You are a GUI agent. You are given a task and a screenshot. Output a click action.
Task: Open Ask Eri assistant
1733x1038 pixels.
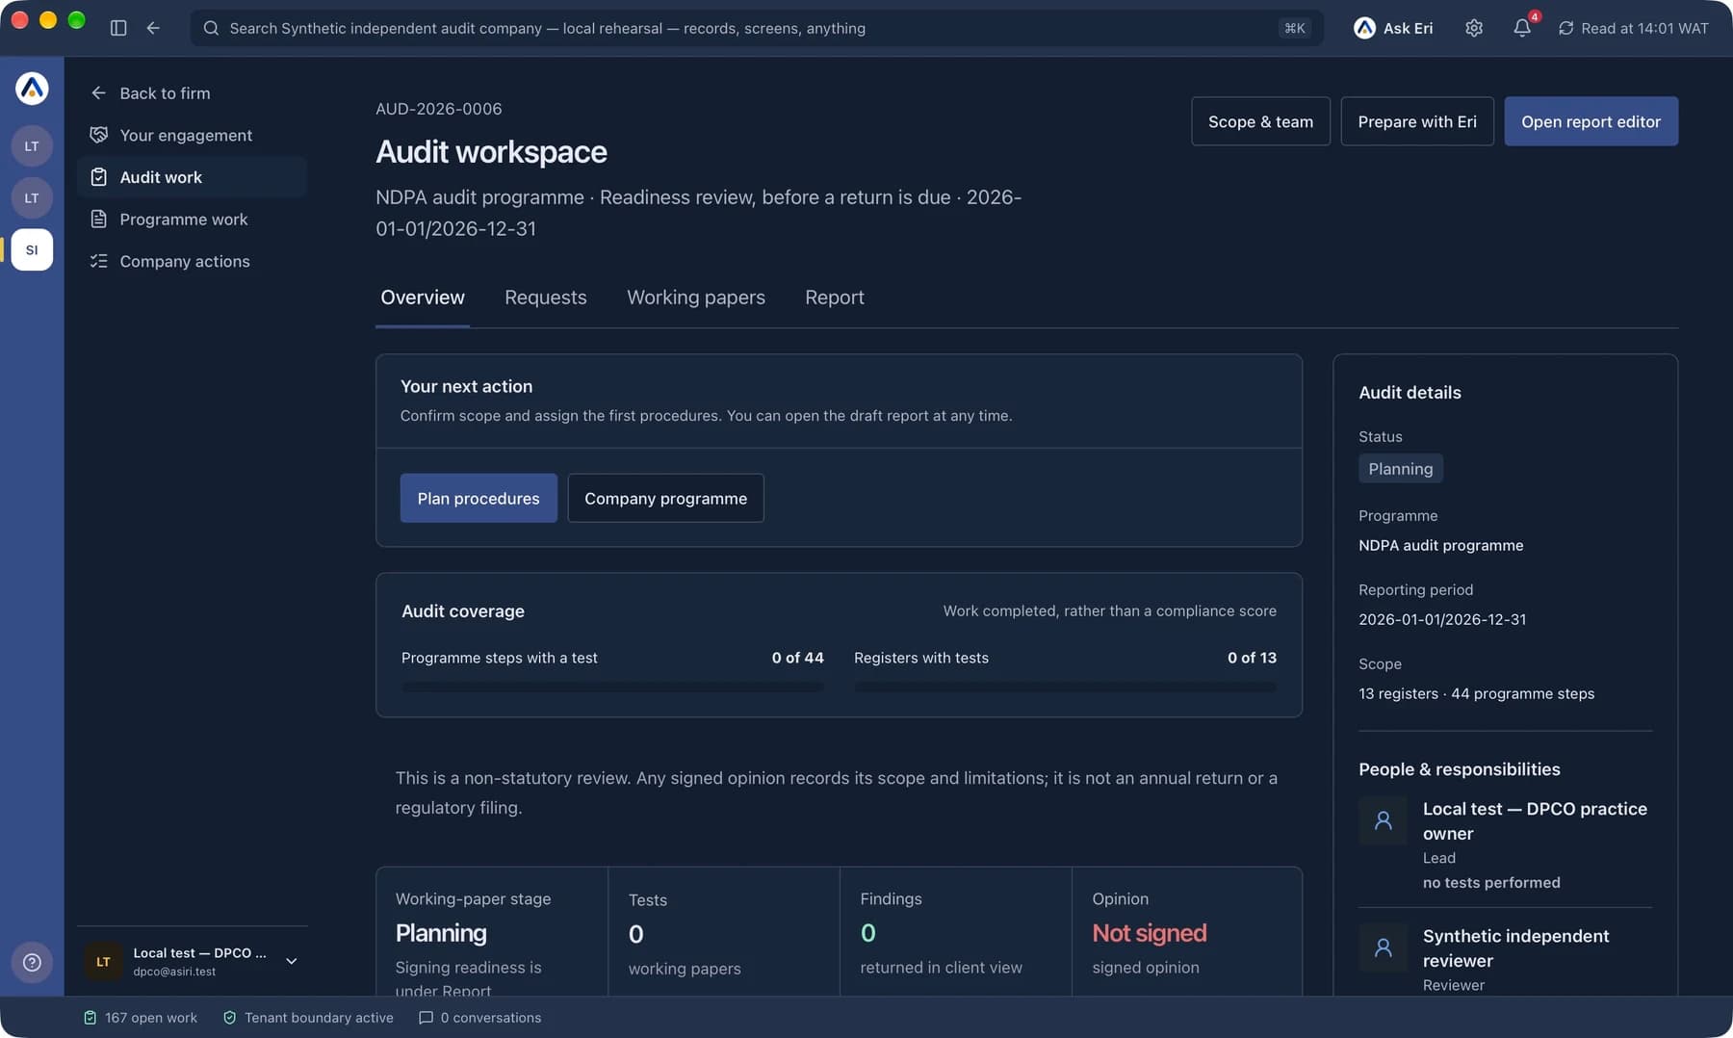[1393, 28]
